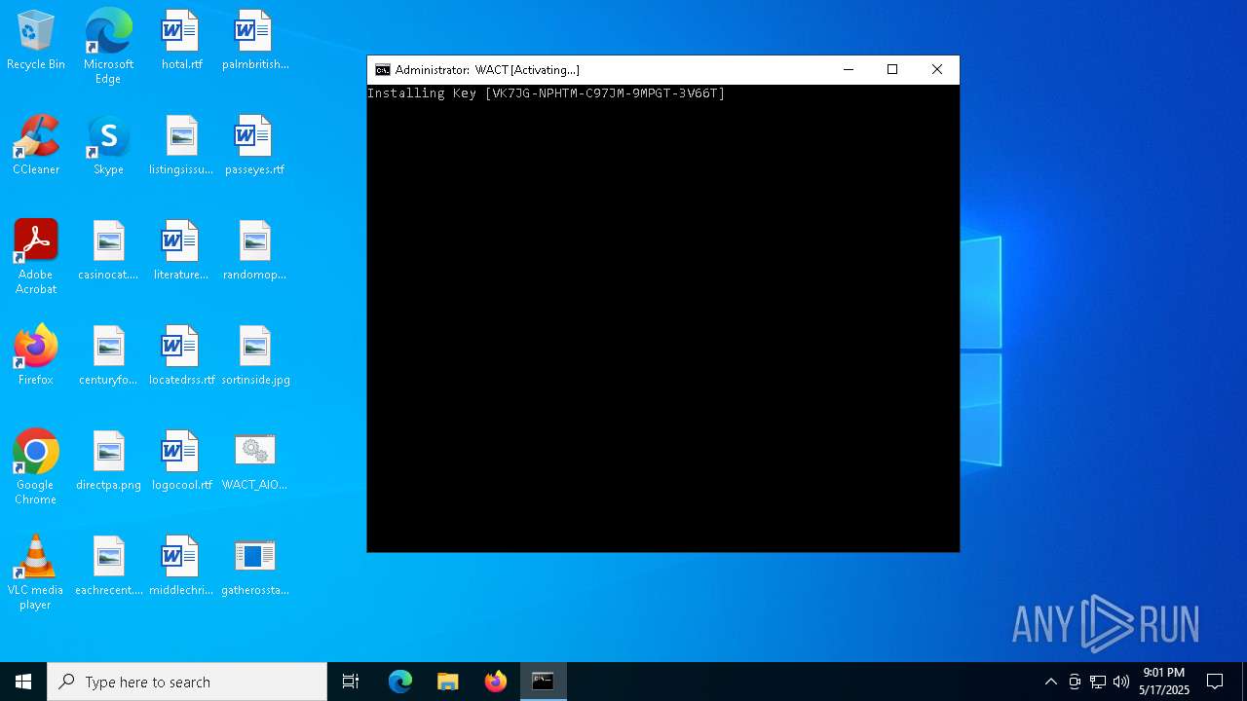
Task: Select the eachrecent image file icon
Action: pyautogui.click(x=108, y=567)
